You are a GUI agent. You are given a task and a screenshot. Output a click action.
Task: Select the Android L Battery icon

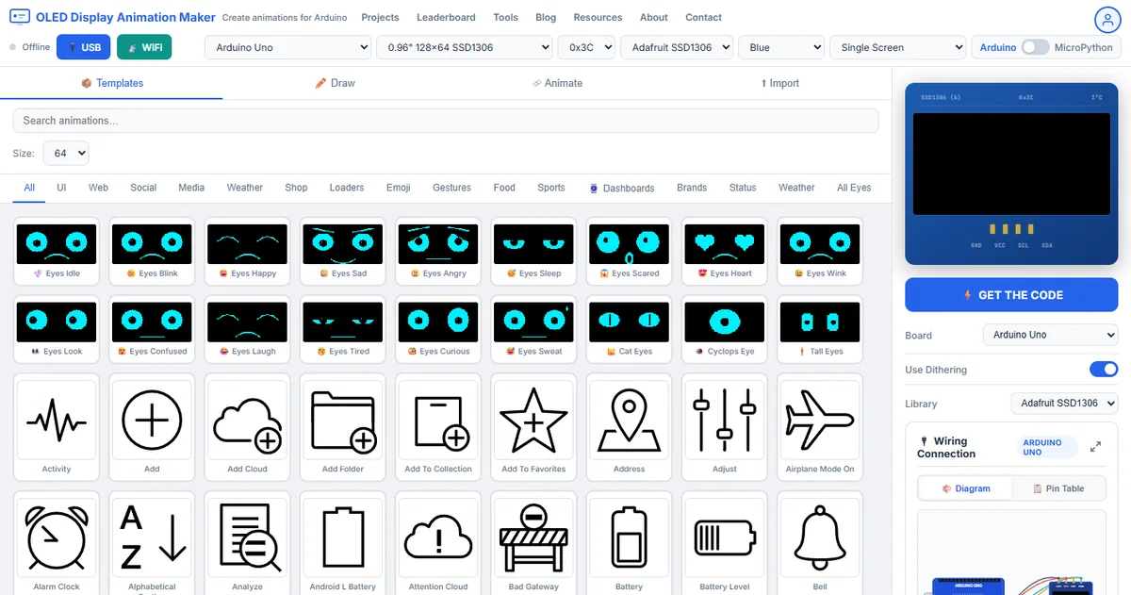click(343, 543)
